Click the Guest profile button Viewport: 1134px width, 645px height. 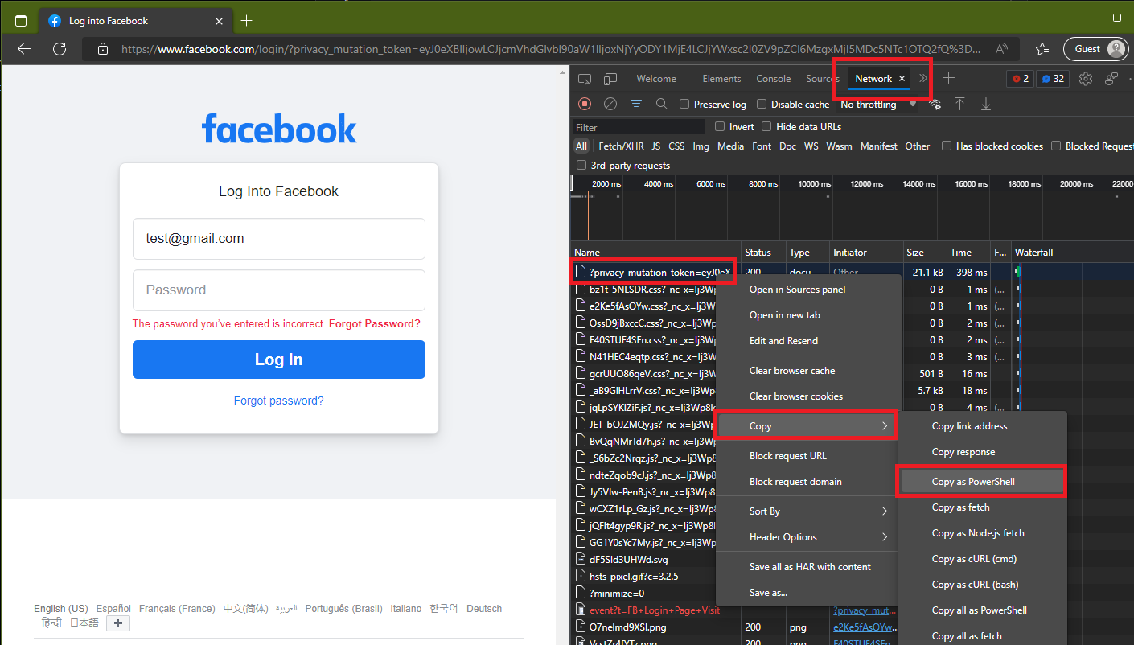point(1095,49)
